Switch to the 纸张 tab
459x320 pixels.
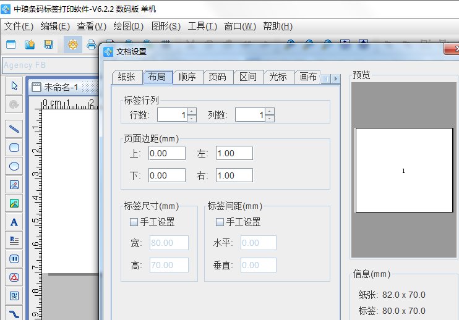pyautogui.click(x=127, y=77)
